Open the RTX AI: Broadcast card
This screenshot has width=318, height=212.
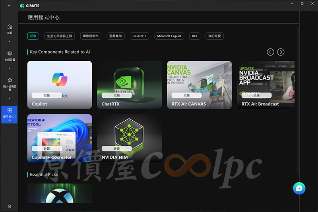(x=266, y=85)
